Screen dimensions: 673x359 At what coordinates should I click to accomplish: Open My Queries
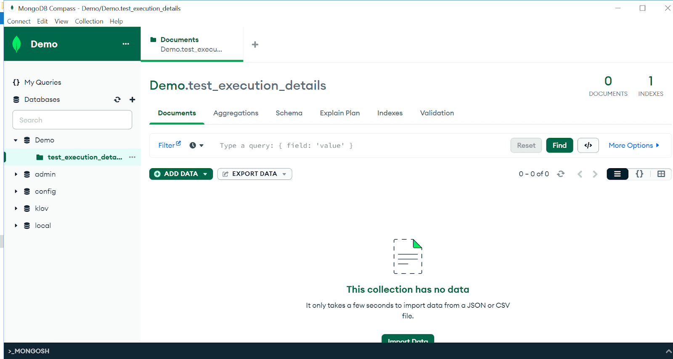(43, 82)
